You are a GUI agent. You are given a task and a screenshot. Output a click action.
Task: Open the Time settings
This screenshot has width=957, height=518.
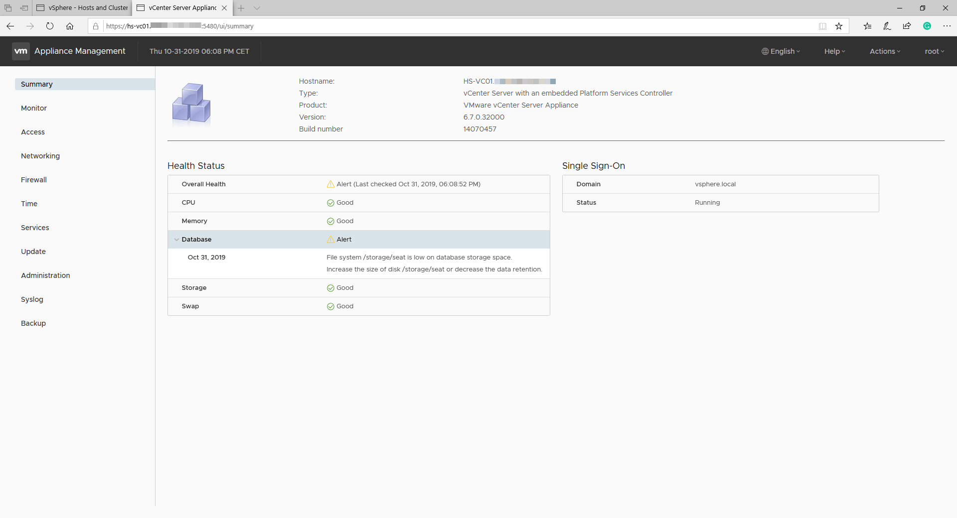pos(29,204)
